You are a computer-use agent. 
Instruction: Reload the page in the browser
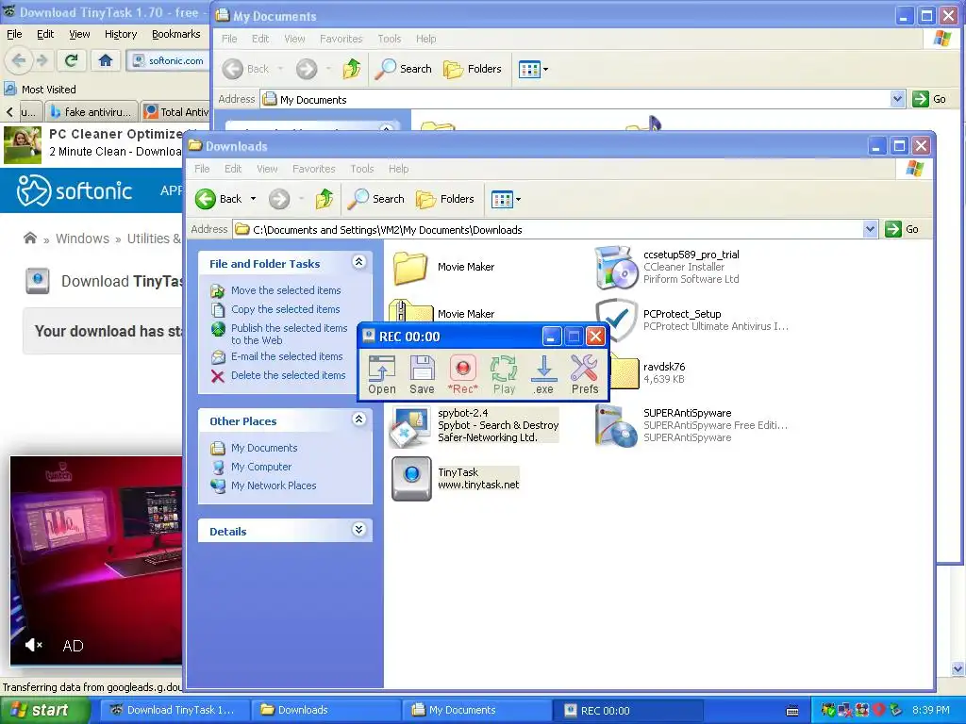72,60
